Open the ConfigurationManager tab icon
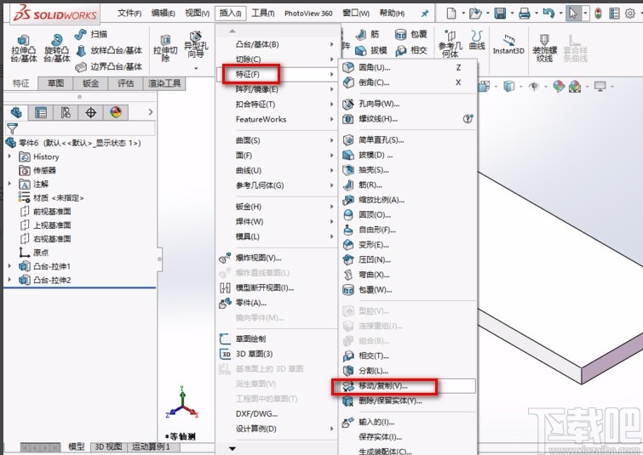 (x=66, y=112)
